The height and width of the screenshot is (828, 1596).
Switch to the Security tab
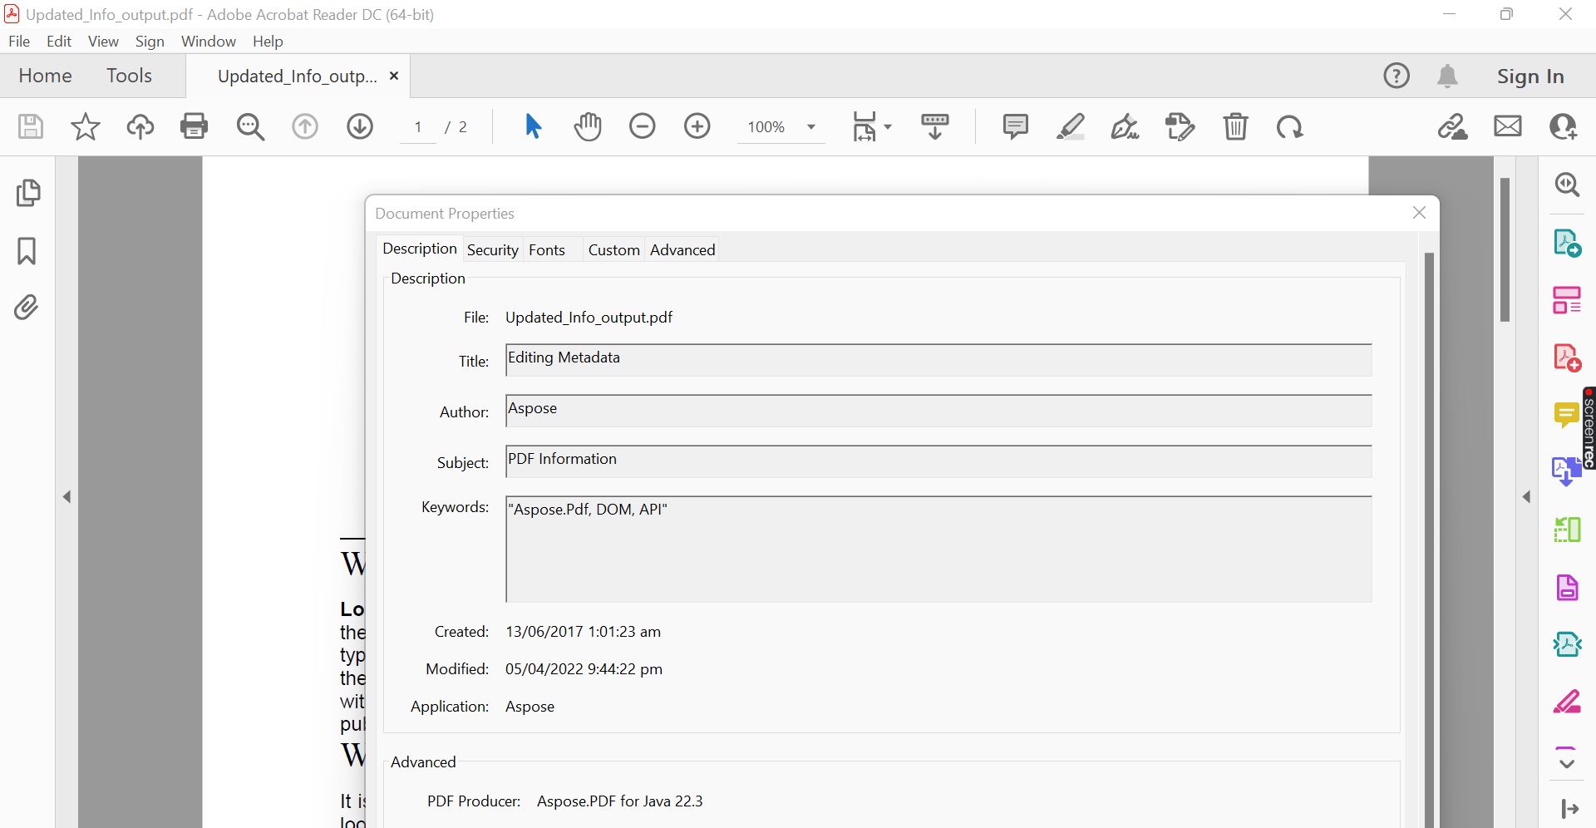(492, 249)
